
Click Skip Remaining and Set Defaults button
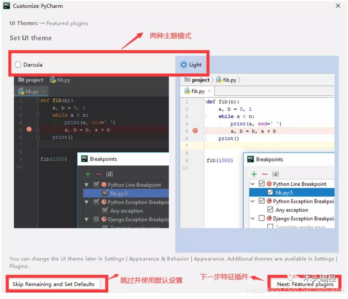point(54,284)
